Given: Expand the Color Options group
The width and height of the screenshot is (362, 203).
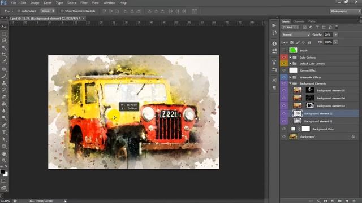Looking at the screenshot, I should pos(290,58).
